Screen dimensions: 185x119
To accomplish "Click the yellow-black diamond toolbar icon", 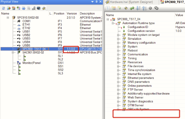I will [126, 8].
